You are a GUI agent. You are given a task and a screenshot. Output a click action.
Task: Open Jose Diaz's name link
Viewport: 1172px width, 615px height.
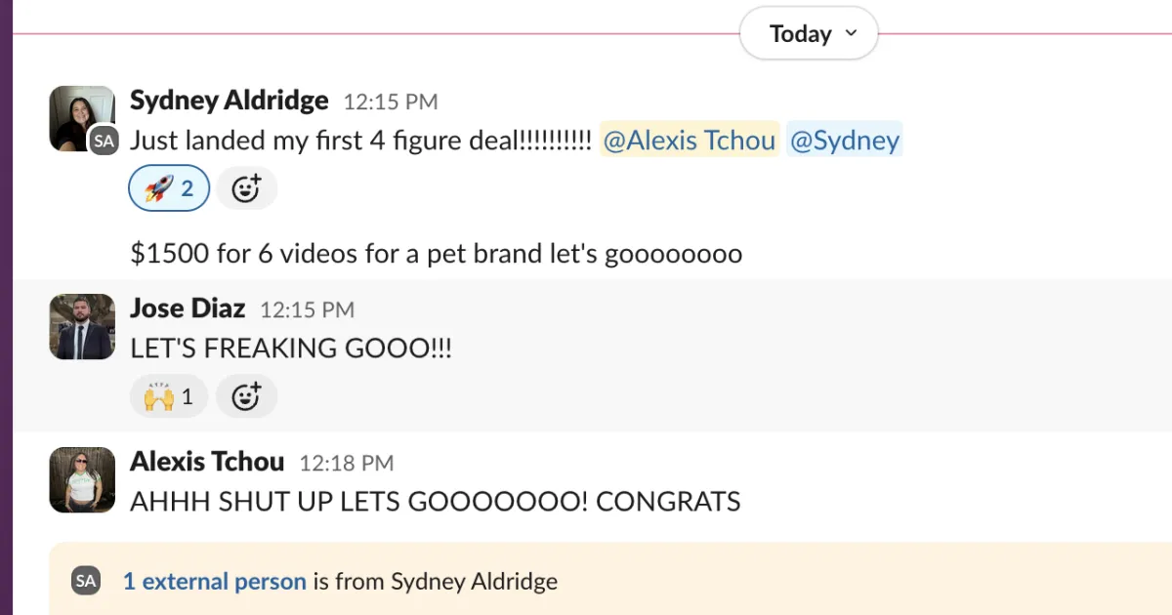pyautogui.click(x=188, y=308)
